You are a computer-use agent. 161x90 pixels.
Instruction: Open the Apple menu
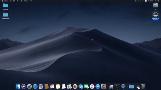[2, 1]
